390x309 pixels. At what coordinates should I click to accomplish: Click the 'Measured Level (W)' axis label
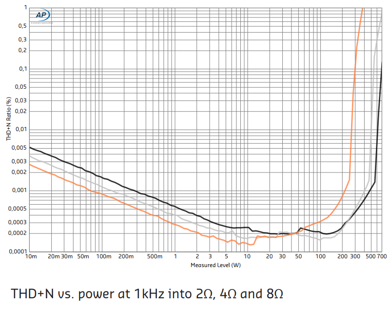tap(215, 265)
